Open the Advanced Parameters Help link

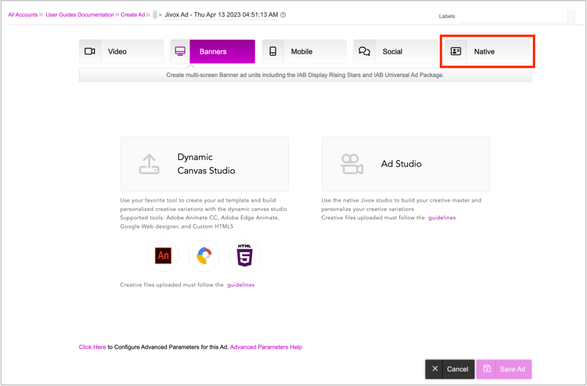(x=266, y=347)
